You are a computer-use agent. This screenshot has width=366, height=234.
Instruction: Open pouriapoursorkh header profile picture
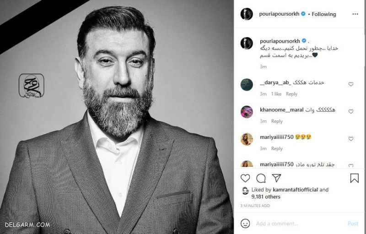(x=247, y=14)
